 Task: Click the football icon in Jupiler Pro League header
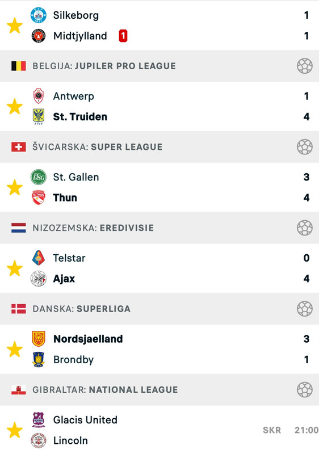pos(305,66)
